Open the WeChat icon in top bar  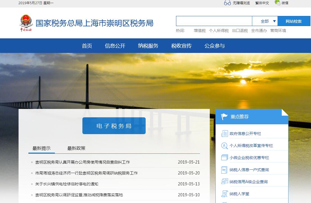tap(278, 3)
